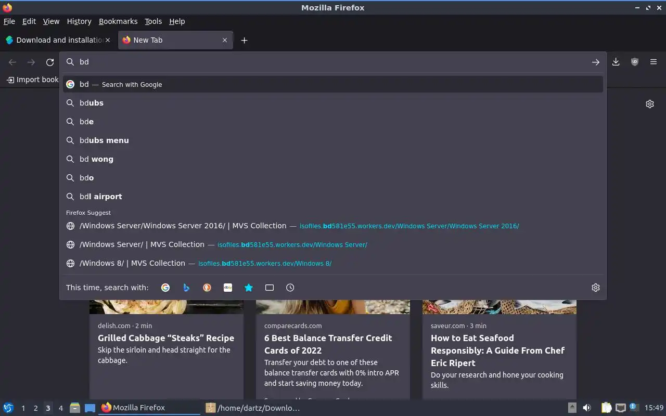
Task: Open '/Windows Server/ | MVS Collection' suggestion
Action: coord(333,244)
